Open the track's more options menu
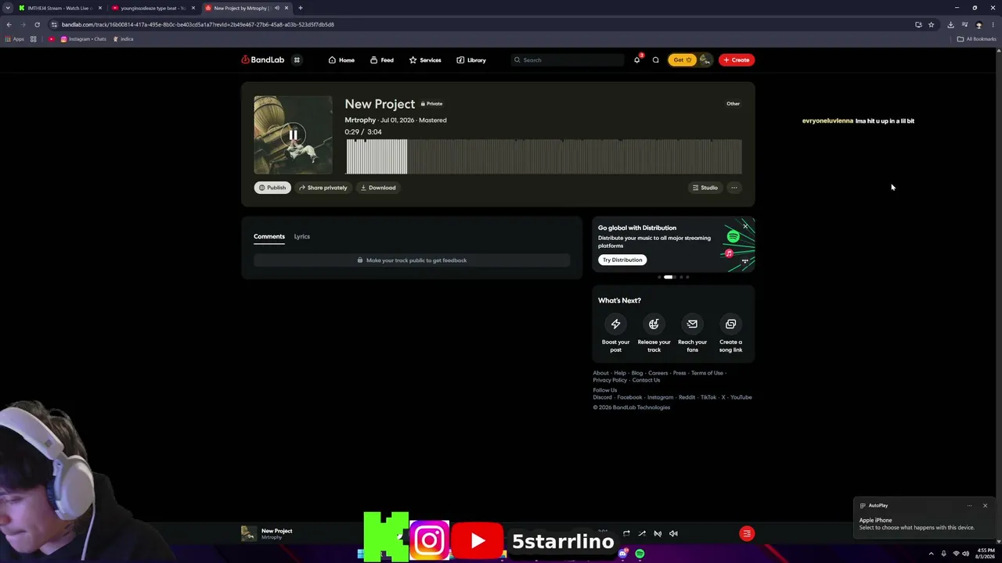This screenshot has height=563, width=1002. point(734,188)
